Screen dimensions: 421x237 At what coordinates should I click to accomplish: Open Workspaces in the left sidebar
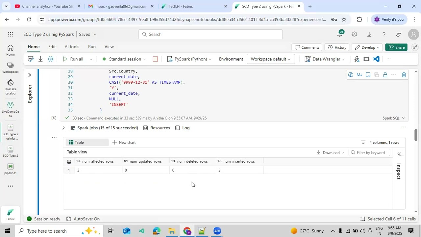(x=11, y=68)
